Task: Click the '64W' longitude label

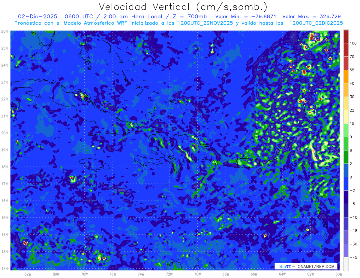Action: coord(282,274)
